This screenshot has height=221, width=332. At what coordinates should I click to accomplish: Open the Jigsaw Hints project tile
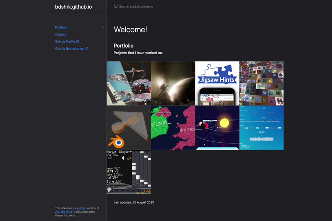[217, 83]
